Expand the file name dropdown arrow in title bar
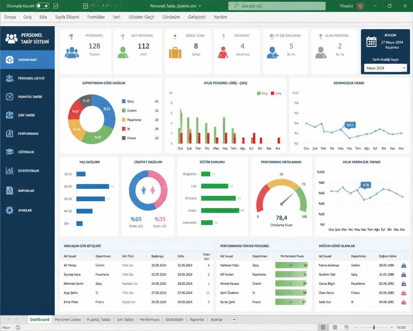This screenshot has width=413, height=331. pyautogui.click(x=200, y=6)
